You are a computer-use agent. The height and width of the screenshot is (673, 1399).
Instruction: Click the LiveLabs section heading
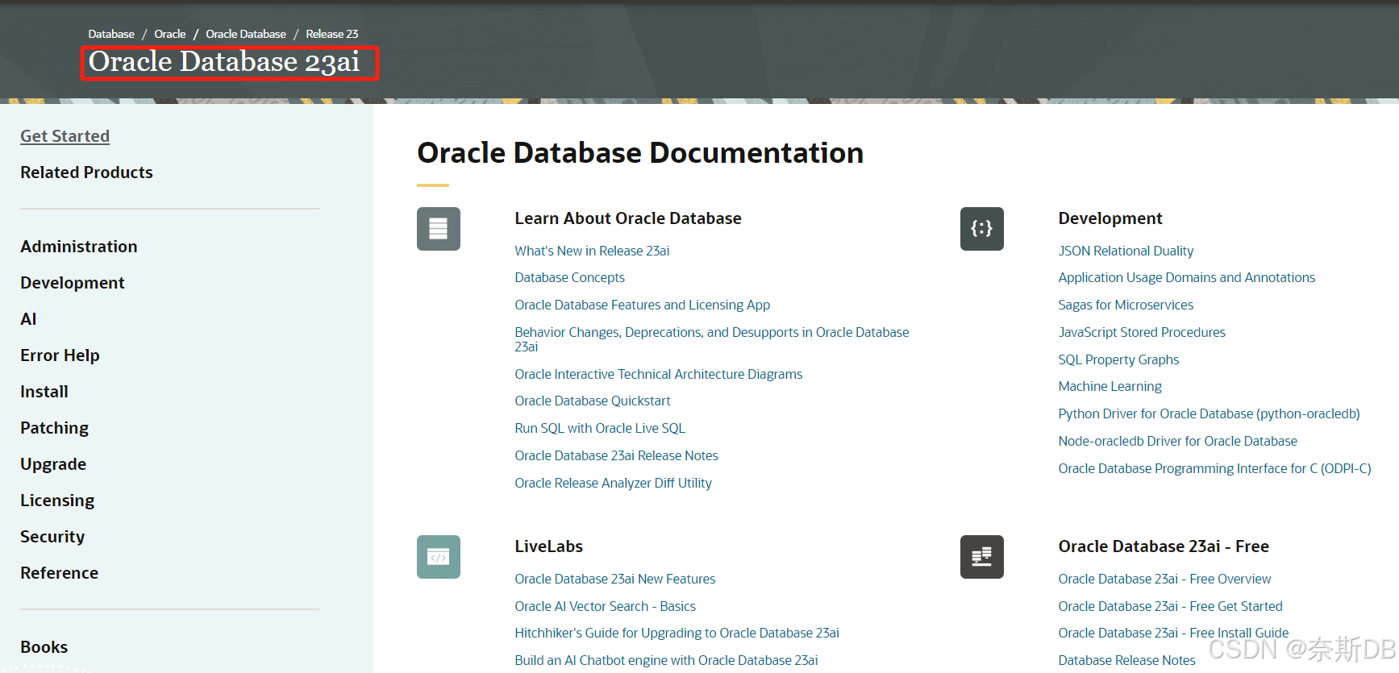click(x=548, y=546)
